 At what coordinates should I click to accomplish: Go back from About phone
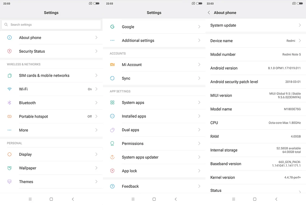tap(209, 13)
